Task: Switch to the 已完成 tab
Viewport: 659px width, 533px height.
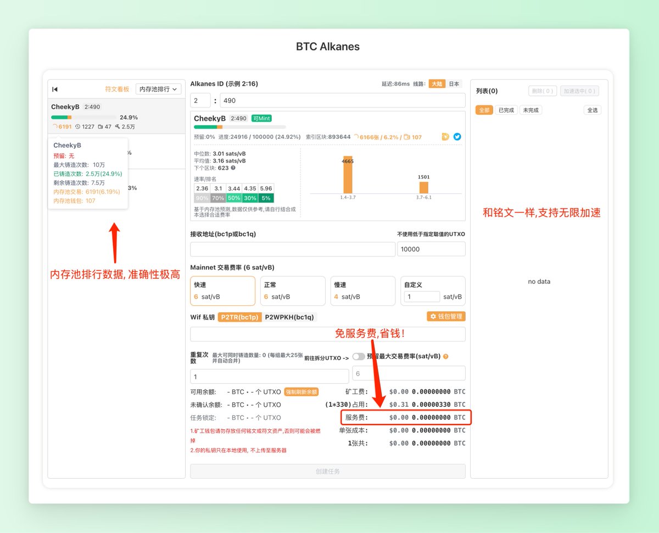Action: pyautogui.click(x=506, y=110)
